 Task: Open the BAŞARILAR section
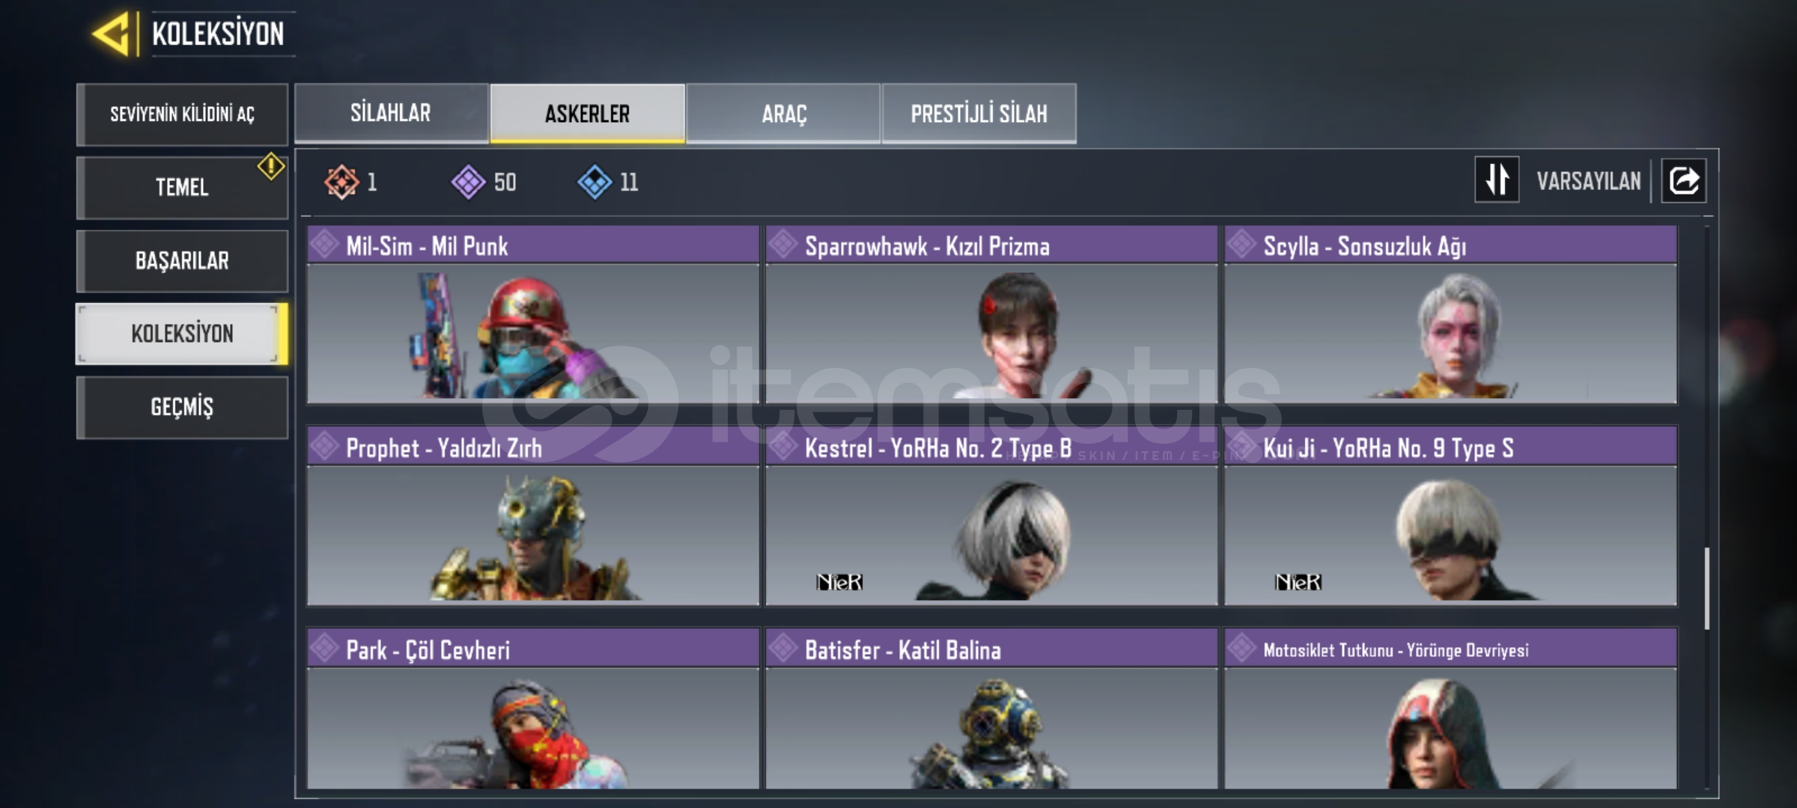[x=182, y=260]
